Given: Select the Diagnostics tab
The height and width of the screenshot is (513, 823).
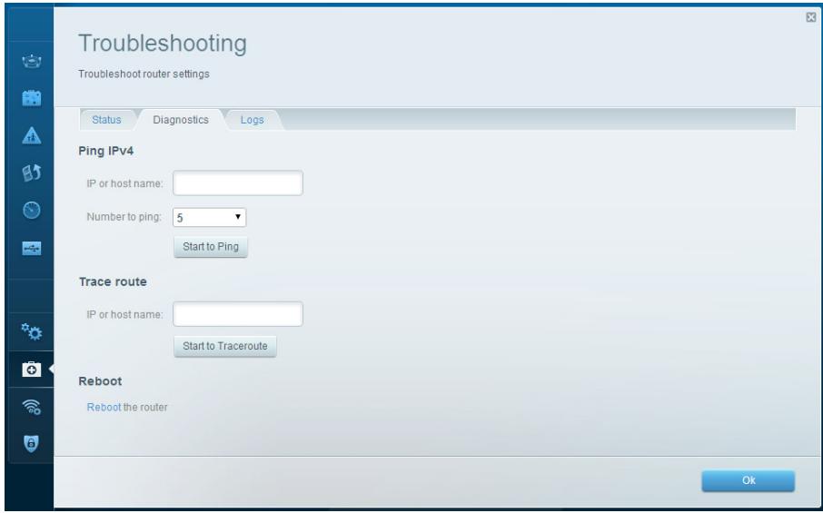Looking at the screenshot, I should pos(181,120).
